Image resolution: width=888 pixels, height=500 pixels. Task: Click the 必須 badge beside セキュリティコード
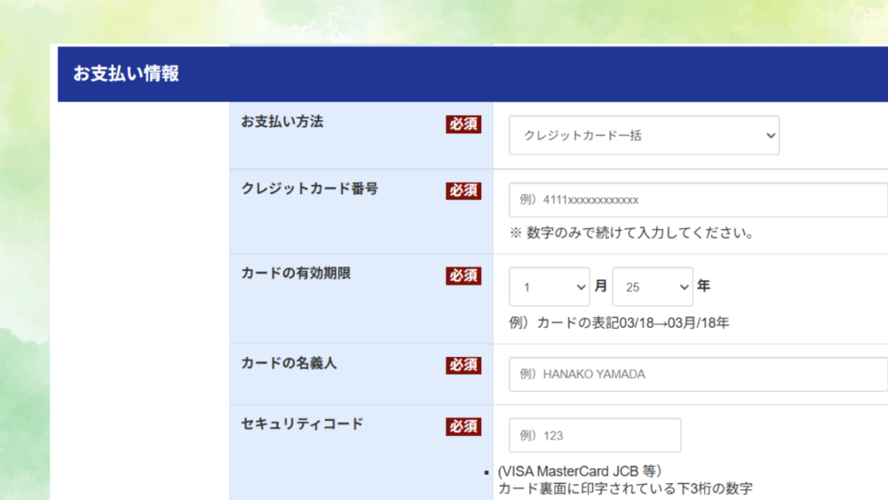[464, 426]
